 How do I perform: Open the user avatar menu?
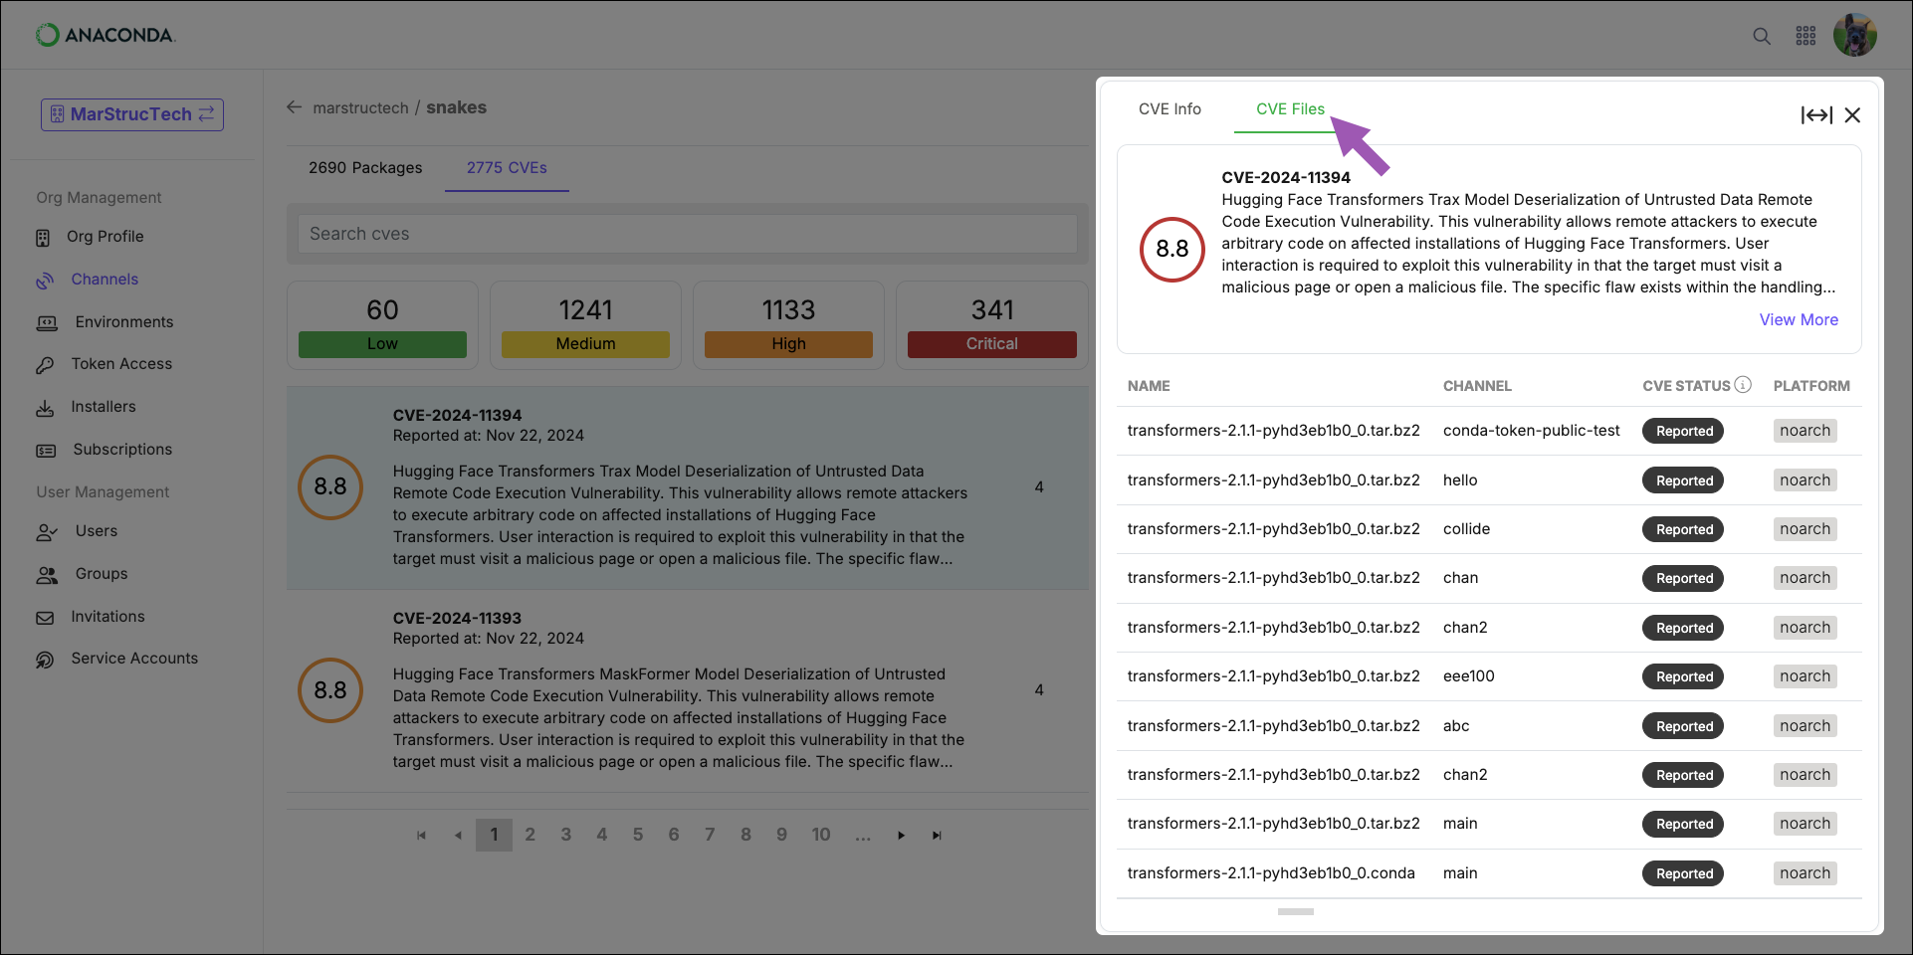click(1855, 35)
